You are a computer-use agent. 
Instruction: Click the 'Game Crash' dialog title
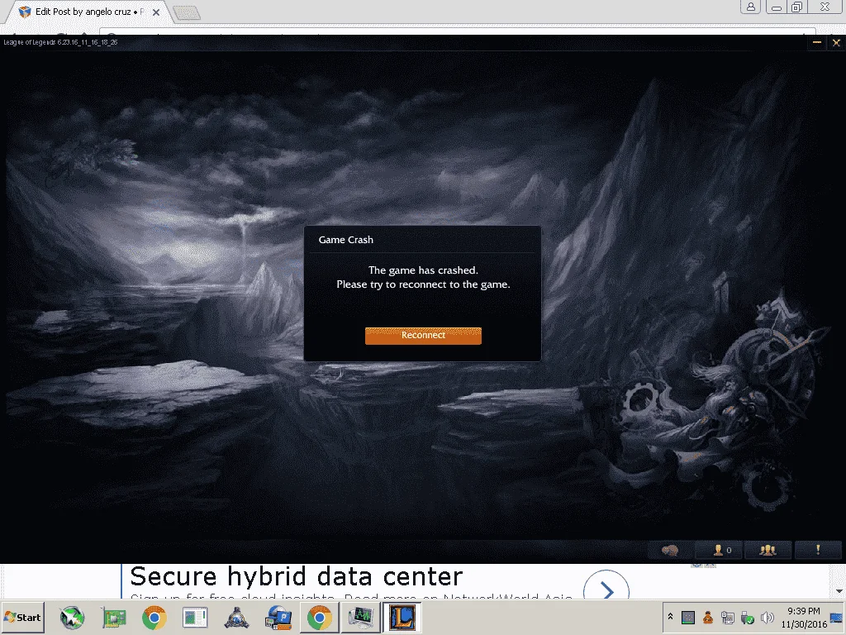click(346, 240)
